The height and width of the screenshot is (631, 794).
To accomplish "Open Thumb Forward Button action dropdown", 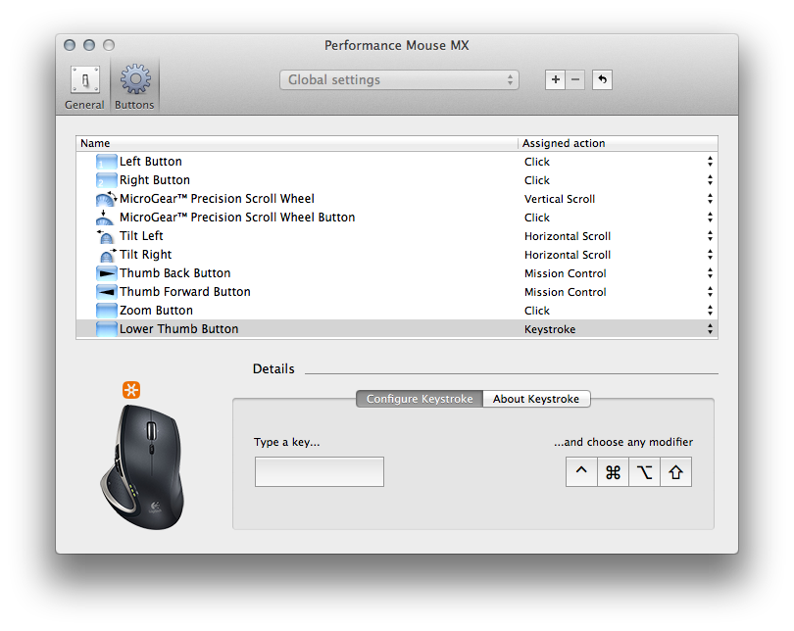I will point(710,292).
